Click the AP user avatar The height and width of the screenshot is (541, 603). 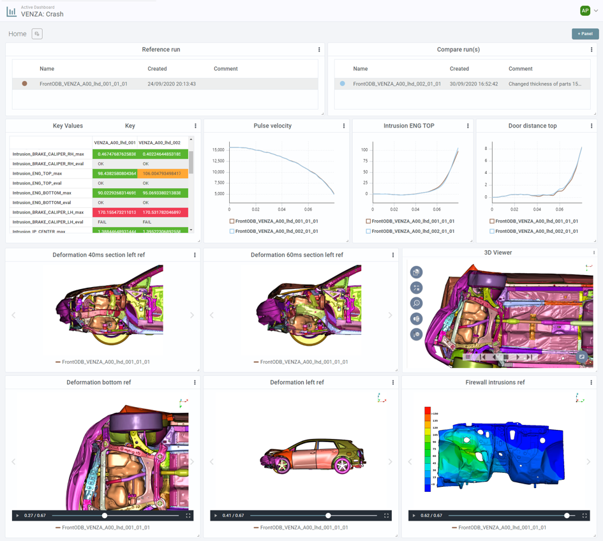585,11
